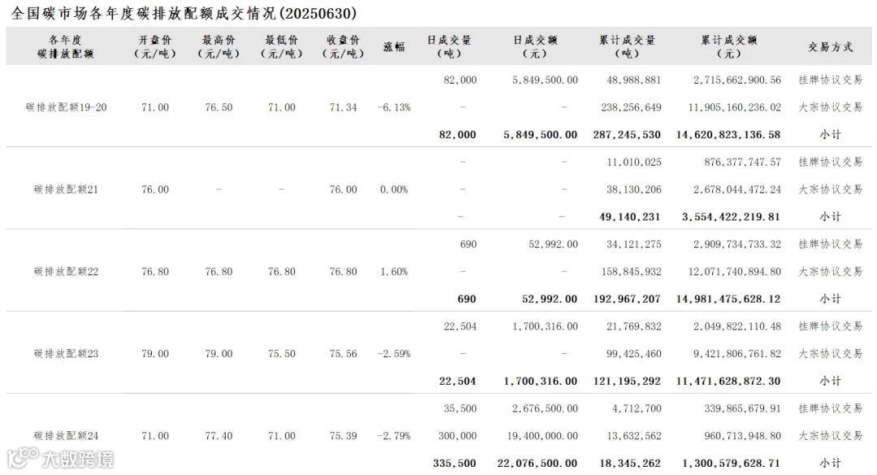Click the table title 全国碳市场各年度碳排放配额成交情况

click(144, 13)
